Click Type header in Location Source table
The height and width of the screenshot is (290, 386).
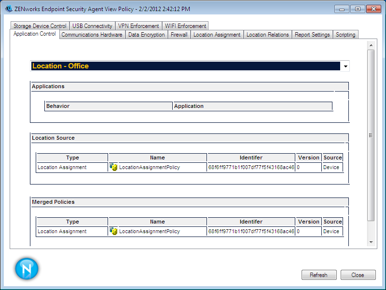pos(72,158)
